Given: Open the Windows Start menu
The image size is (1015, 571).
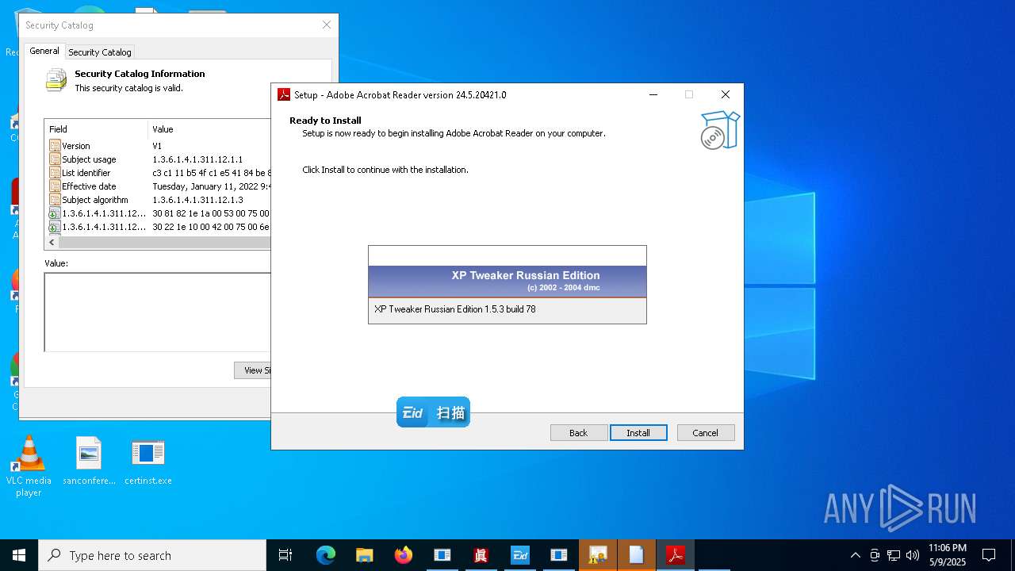Looking at the screenshot, I should tap(19, 555).
